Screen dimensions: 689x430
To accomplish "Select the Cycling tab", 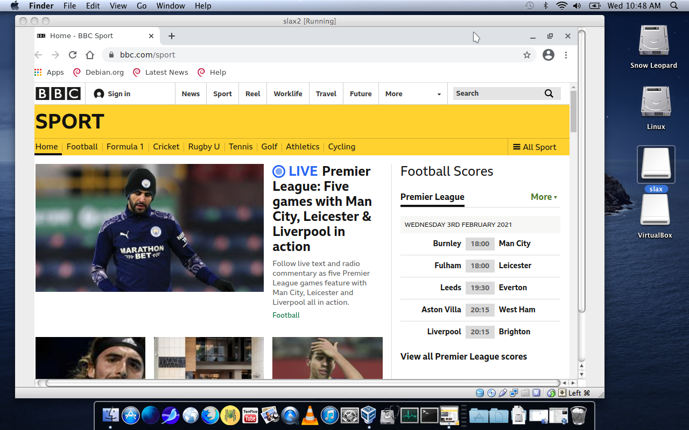I will tap(342, 147).
